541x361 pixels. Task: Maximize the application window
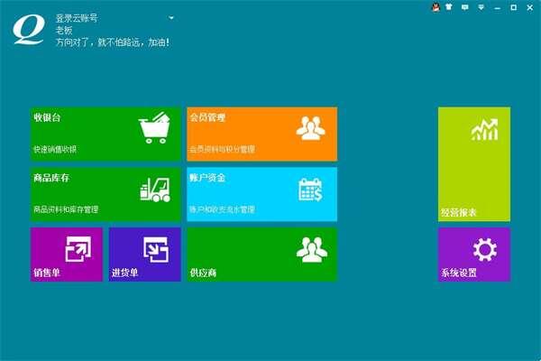(513, 7)
